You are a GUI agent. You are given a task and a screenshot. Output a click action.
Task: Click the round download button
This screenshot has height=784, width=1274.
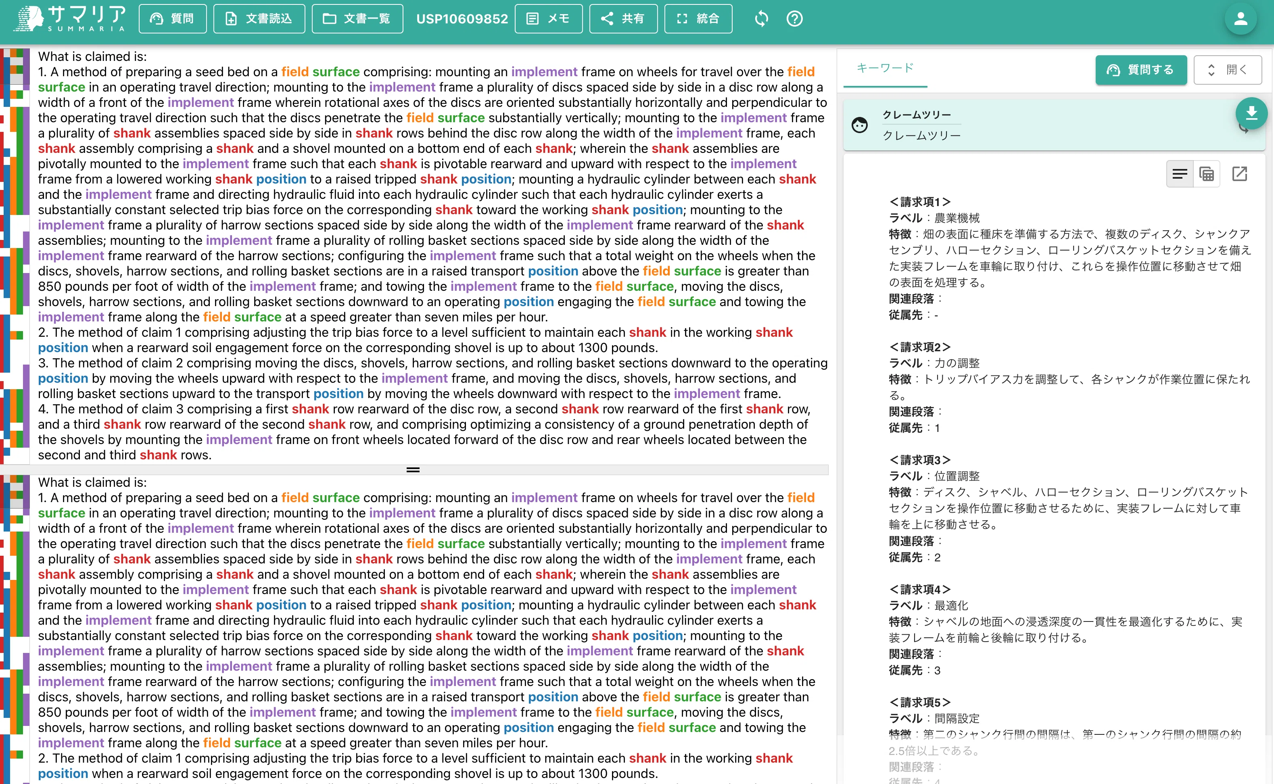pyautogui.click(x=1251, y=113)
